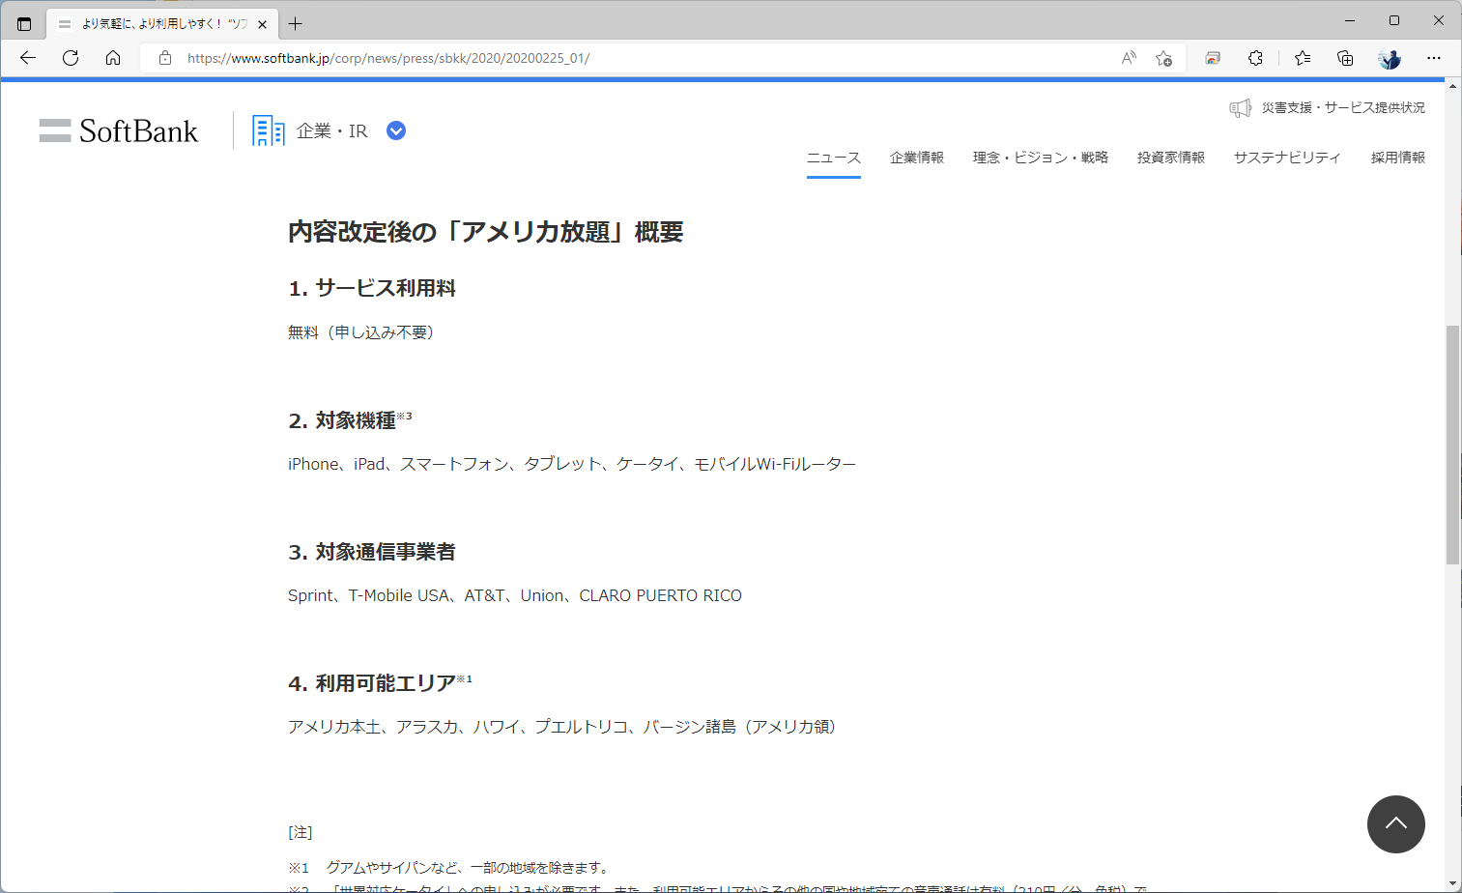The image size is (1462, 893).
Task: Select the 投資家情報 menu item
Action: pos(1171,158)
